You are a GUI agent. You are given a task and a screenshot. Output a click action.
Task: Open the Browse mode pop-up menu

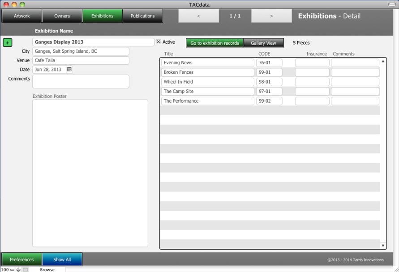47,269
